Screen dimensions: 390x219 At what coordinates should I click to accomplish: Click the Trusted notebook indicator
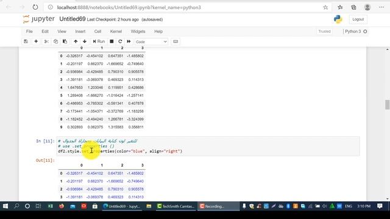coord(324,32)
